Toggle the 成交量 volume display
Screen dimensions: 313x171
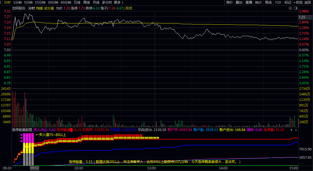click(x=49, y=8)
